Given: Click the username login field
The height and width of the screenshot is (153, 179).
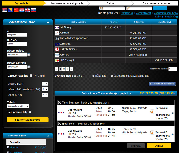Looking at the screenshot, I should pyautogui.click(x=112, y=8).
